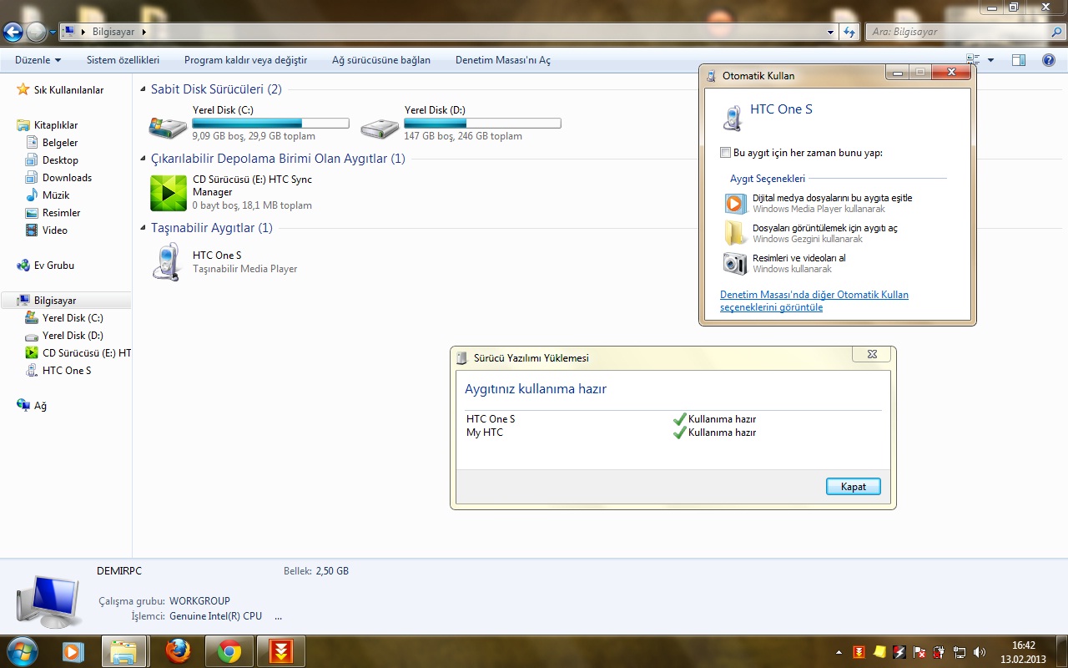Click the yellow folder icon in AutoPlay
The width and height of the screenshot is (1068, 668).
735,233
